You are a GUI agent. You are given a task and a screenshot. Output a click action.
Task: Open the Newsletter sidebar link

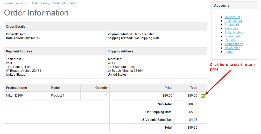click(x=232, y=48)
